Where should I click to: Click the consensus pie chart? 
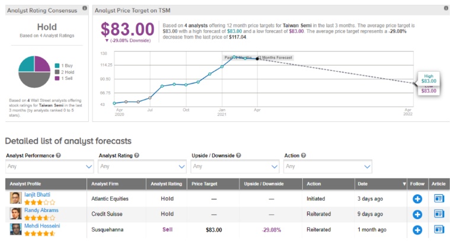34,72
